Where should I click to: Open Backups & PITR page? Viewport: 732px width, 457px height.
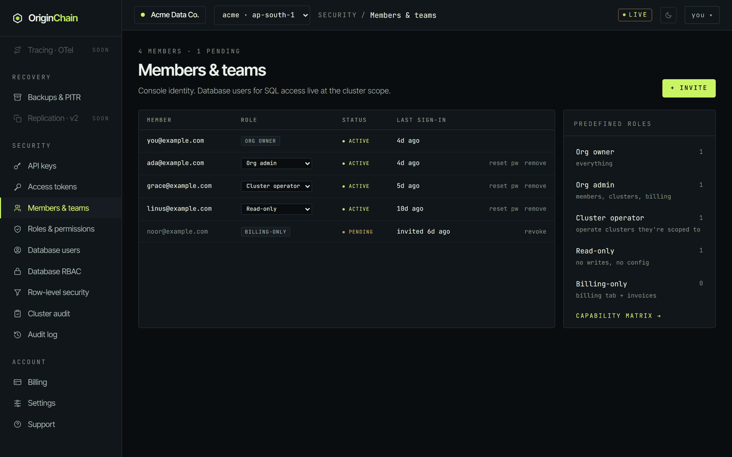(x=61, y=97)
